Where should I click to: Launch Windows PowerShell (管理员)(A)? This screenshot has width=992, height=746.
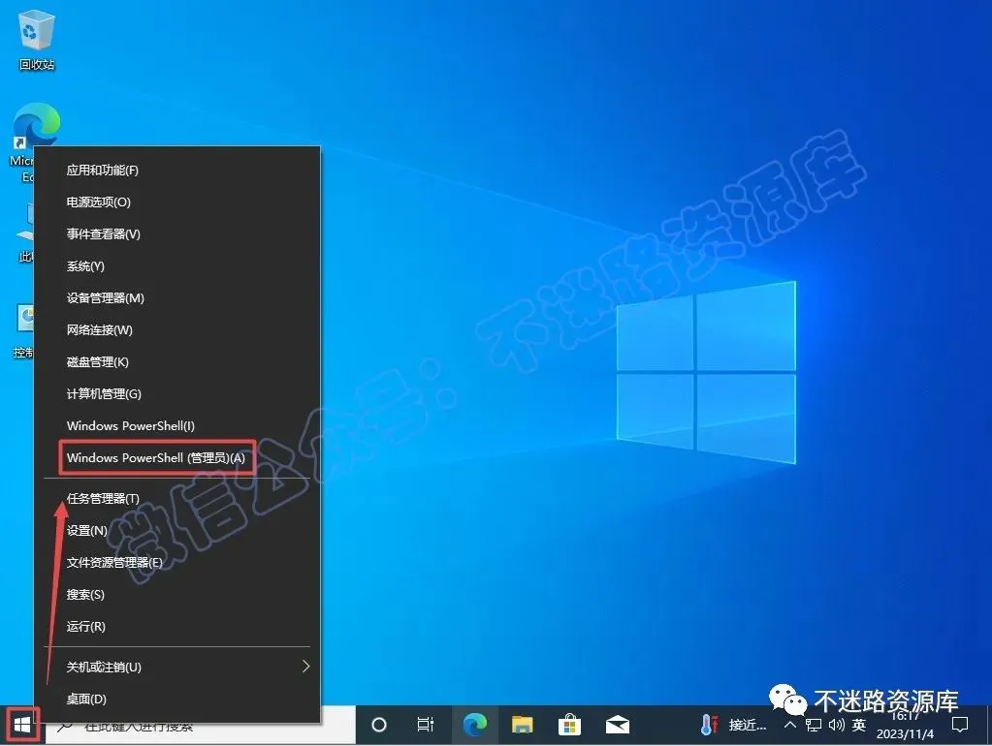[x=177, y=457]
